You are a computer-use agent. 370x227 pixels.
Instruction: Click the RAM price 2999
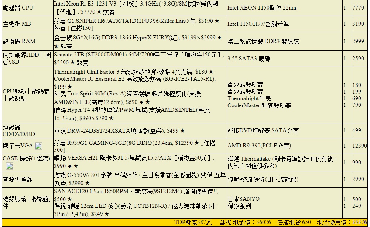(358, 41)
